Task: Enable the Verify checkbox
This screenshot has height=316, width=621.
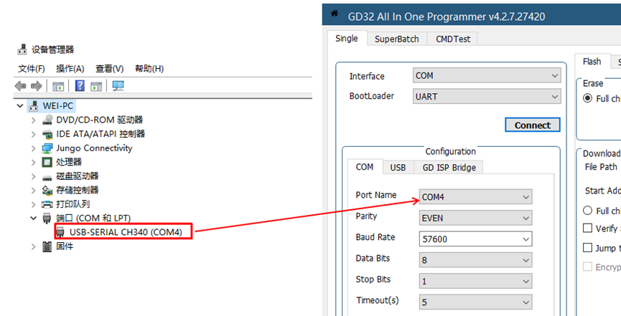Action: coord(588,229)
